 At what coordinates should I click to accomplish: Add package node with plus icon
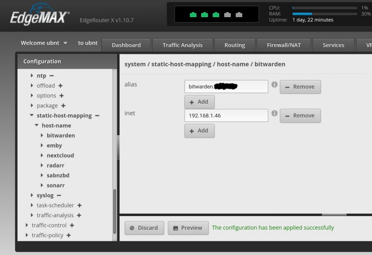(x=63, y=106)
